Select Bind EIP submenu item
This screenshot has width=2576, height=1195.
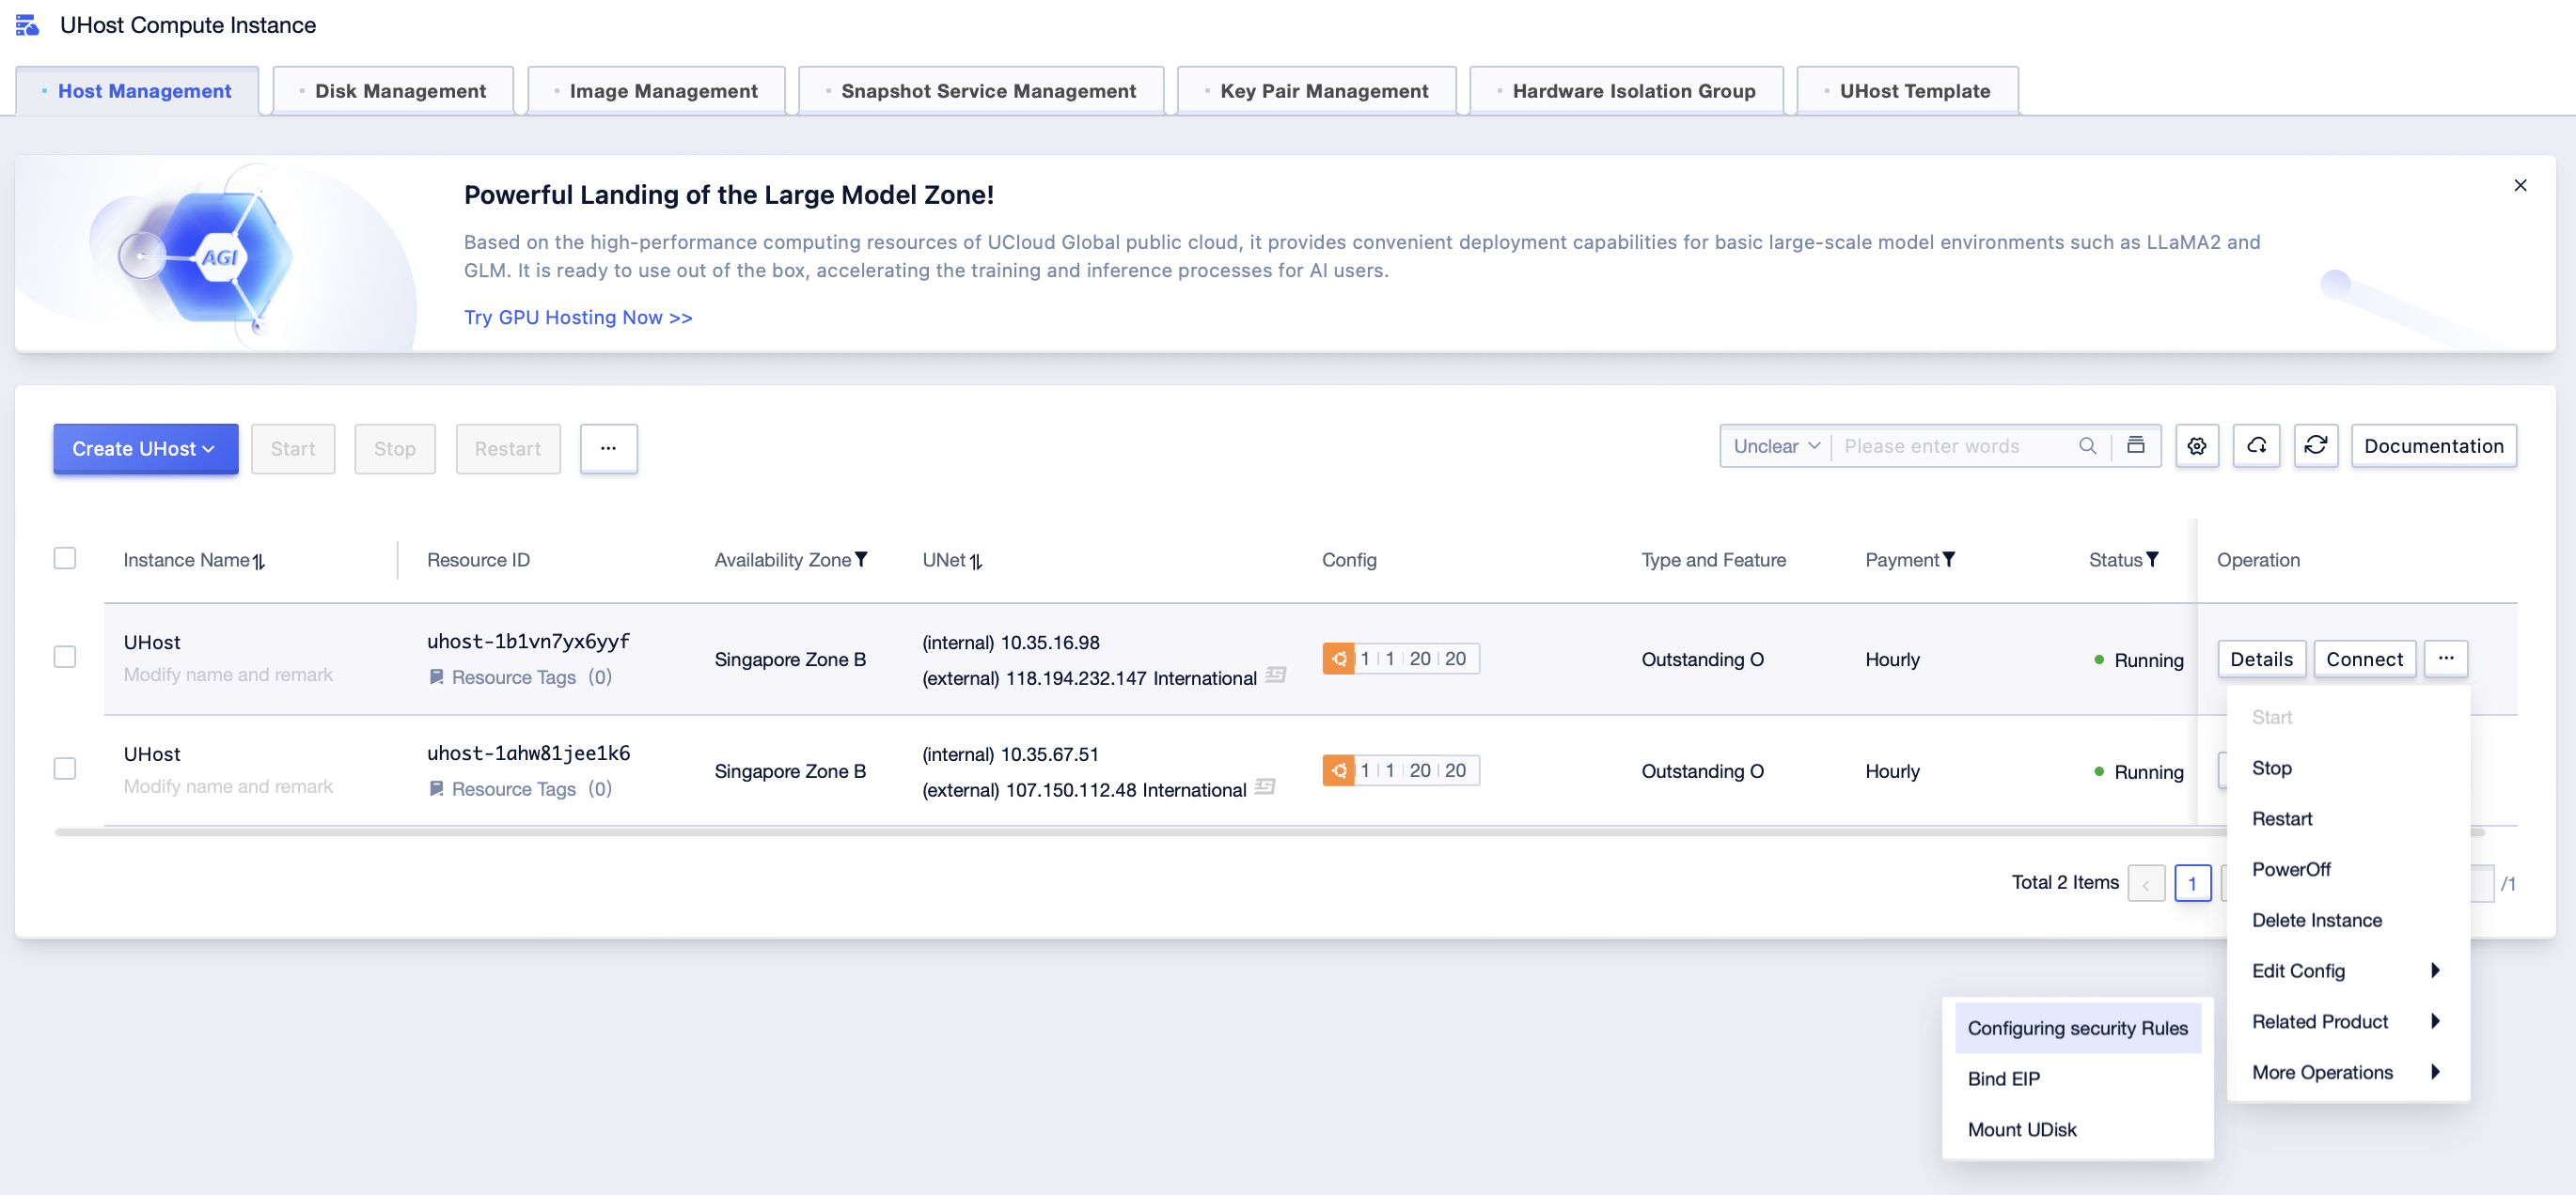(x=2078, y=1079)
